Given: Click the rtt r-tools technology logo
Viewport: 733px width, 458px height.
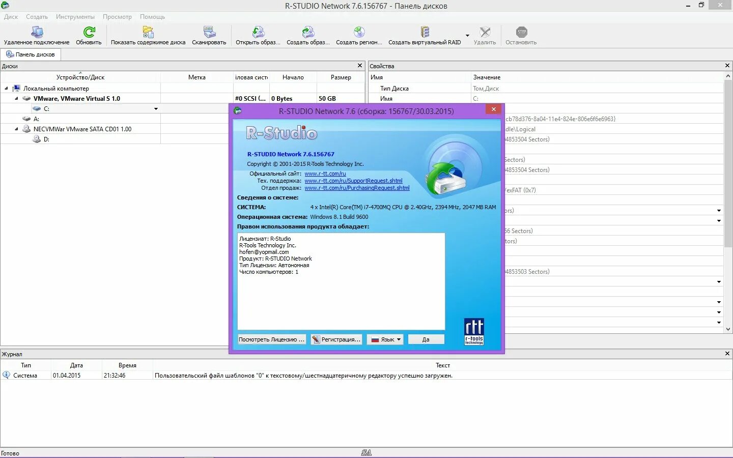Looking at the screenshot, I should [474, 332].
